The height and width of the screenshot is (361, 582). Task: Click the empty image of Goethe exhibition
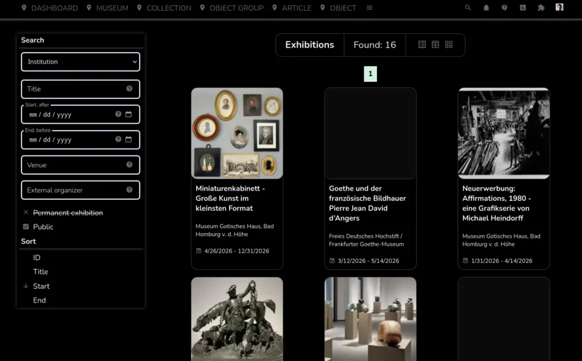tap(371, 133)
